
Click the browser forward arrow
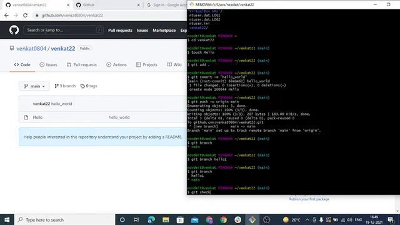(16, 15)
